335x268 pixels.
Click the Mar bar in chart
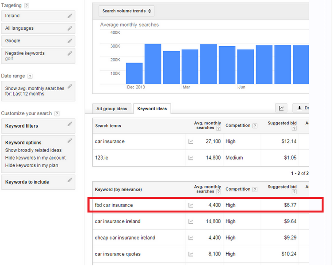190,67
